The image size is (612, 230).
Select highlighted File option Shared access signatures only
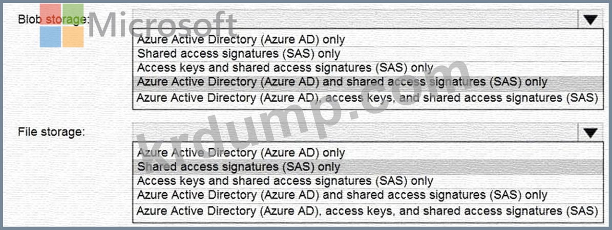239,167
